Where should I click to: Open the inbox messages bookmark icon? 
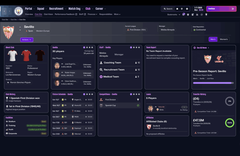click(184, 14)
